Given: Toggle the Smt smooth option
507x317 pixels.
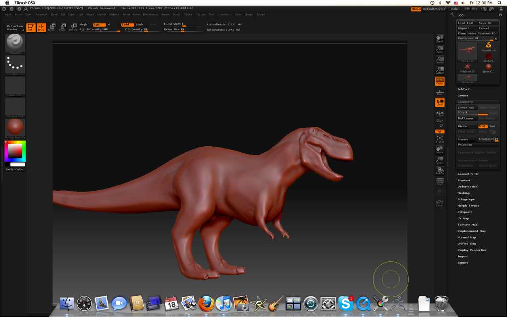Looking at the screenshot, I should pyautogui.click(x=482, y=126).
